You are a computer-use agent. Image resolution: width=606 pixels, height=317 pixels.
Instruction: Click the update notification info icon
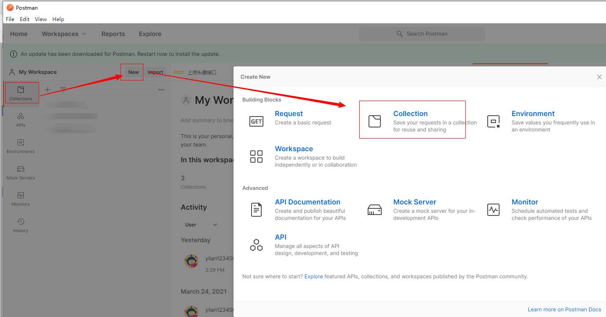[x=14, y=54]
